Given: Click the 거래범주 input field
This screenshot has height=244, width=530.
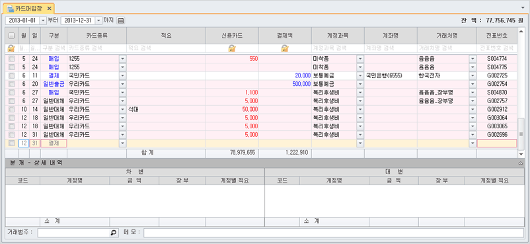Looking at the screenshot, I should click(x=78, y=233).
